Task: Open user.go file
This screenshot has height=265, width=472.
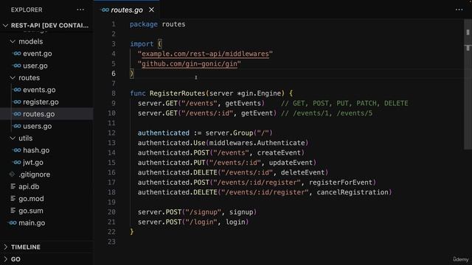Action: (35, 66)
